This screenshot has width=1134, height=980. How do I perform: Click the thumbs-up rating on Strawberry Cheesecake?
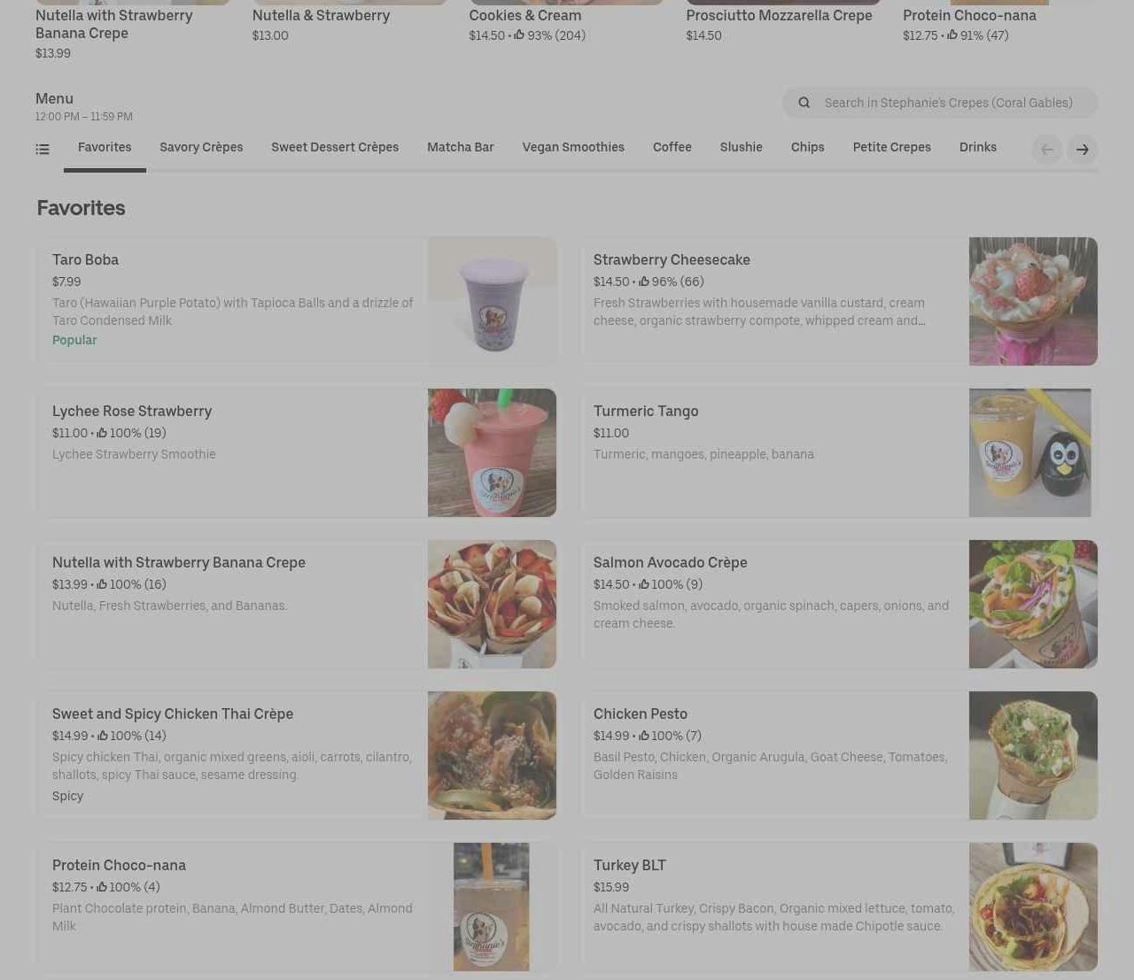(671, 282)
